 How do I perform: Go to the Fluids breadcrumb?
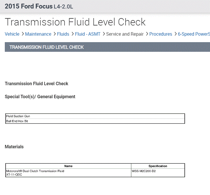pyautogui.click(x=63, y=34)
